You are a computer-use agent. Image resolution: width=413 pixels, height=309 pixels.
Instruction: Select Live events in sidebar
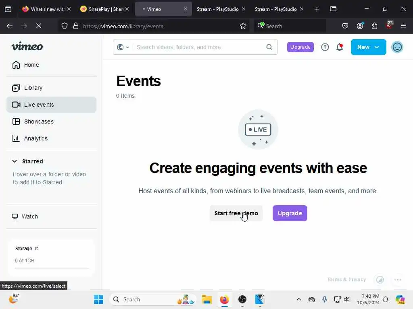point(51,105)
